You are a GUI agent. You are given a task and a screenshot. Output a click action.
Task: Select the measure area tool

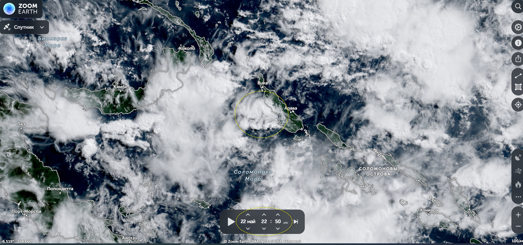[x=518, y=87]
